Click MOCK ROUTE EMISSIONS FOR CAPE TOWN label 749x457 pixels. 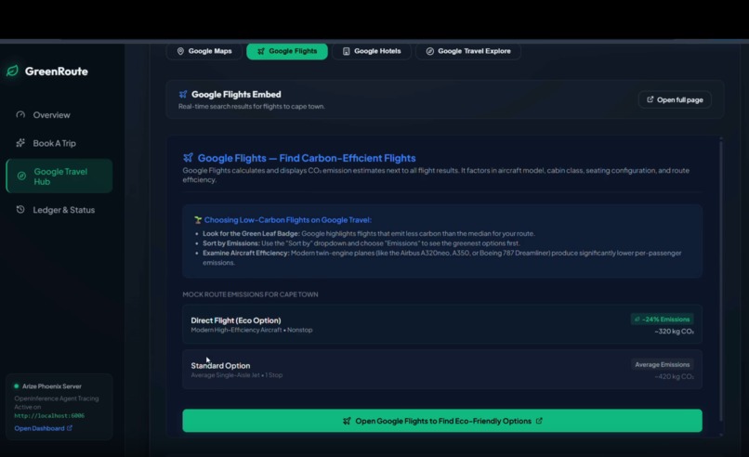pyautogui.click(x=250, y=294)
